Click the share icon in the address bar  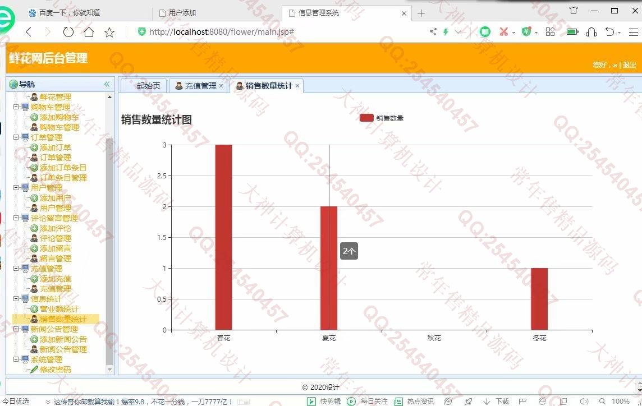coord(433,31)
